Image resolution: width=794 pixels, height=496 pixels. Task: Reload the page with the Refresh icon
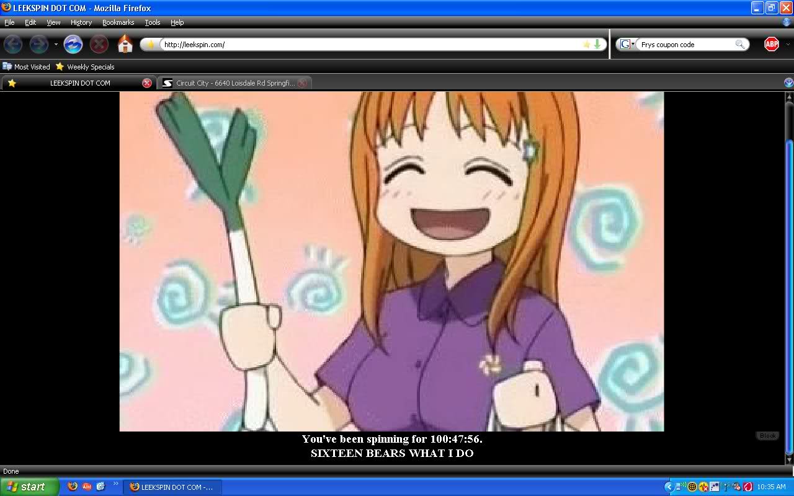(73, 44)
